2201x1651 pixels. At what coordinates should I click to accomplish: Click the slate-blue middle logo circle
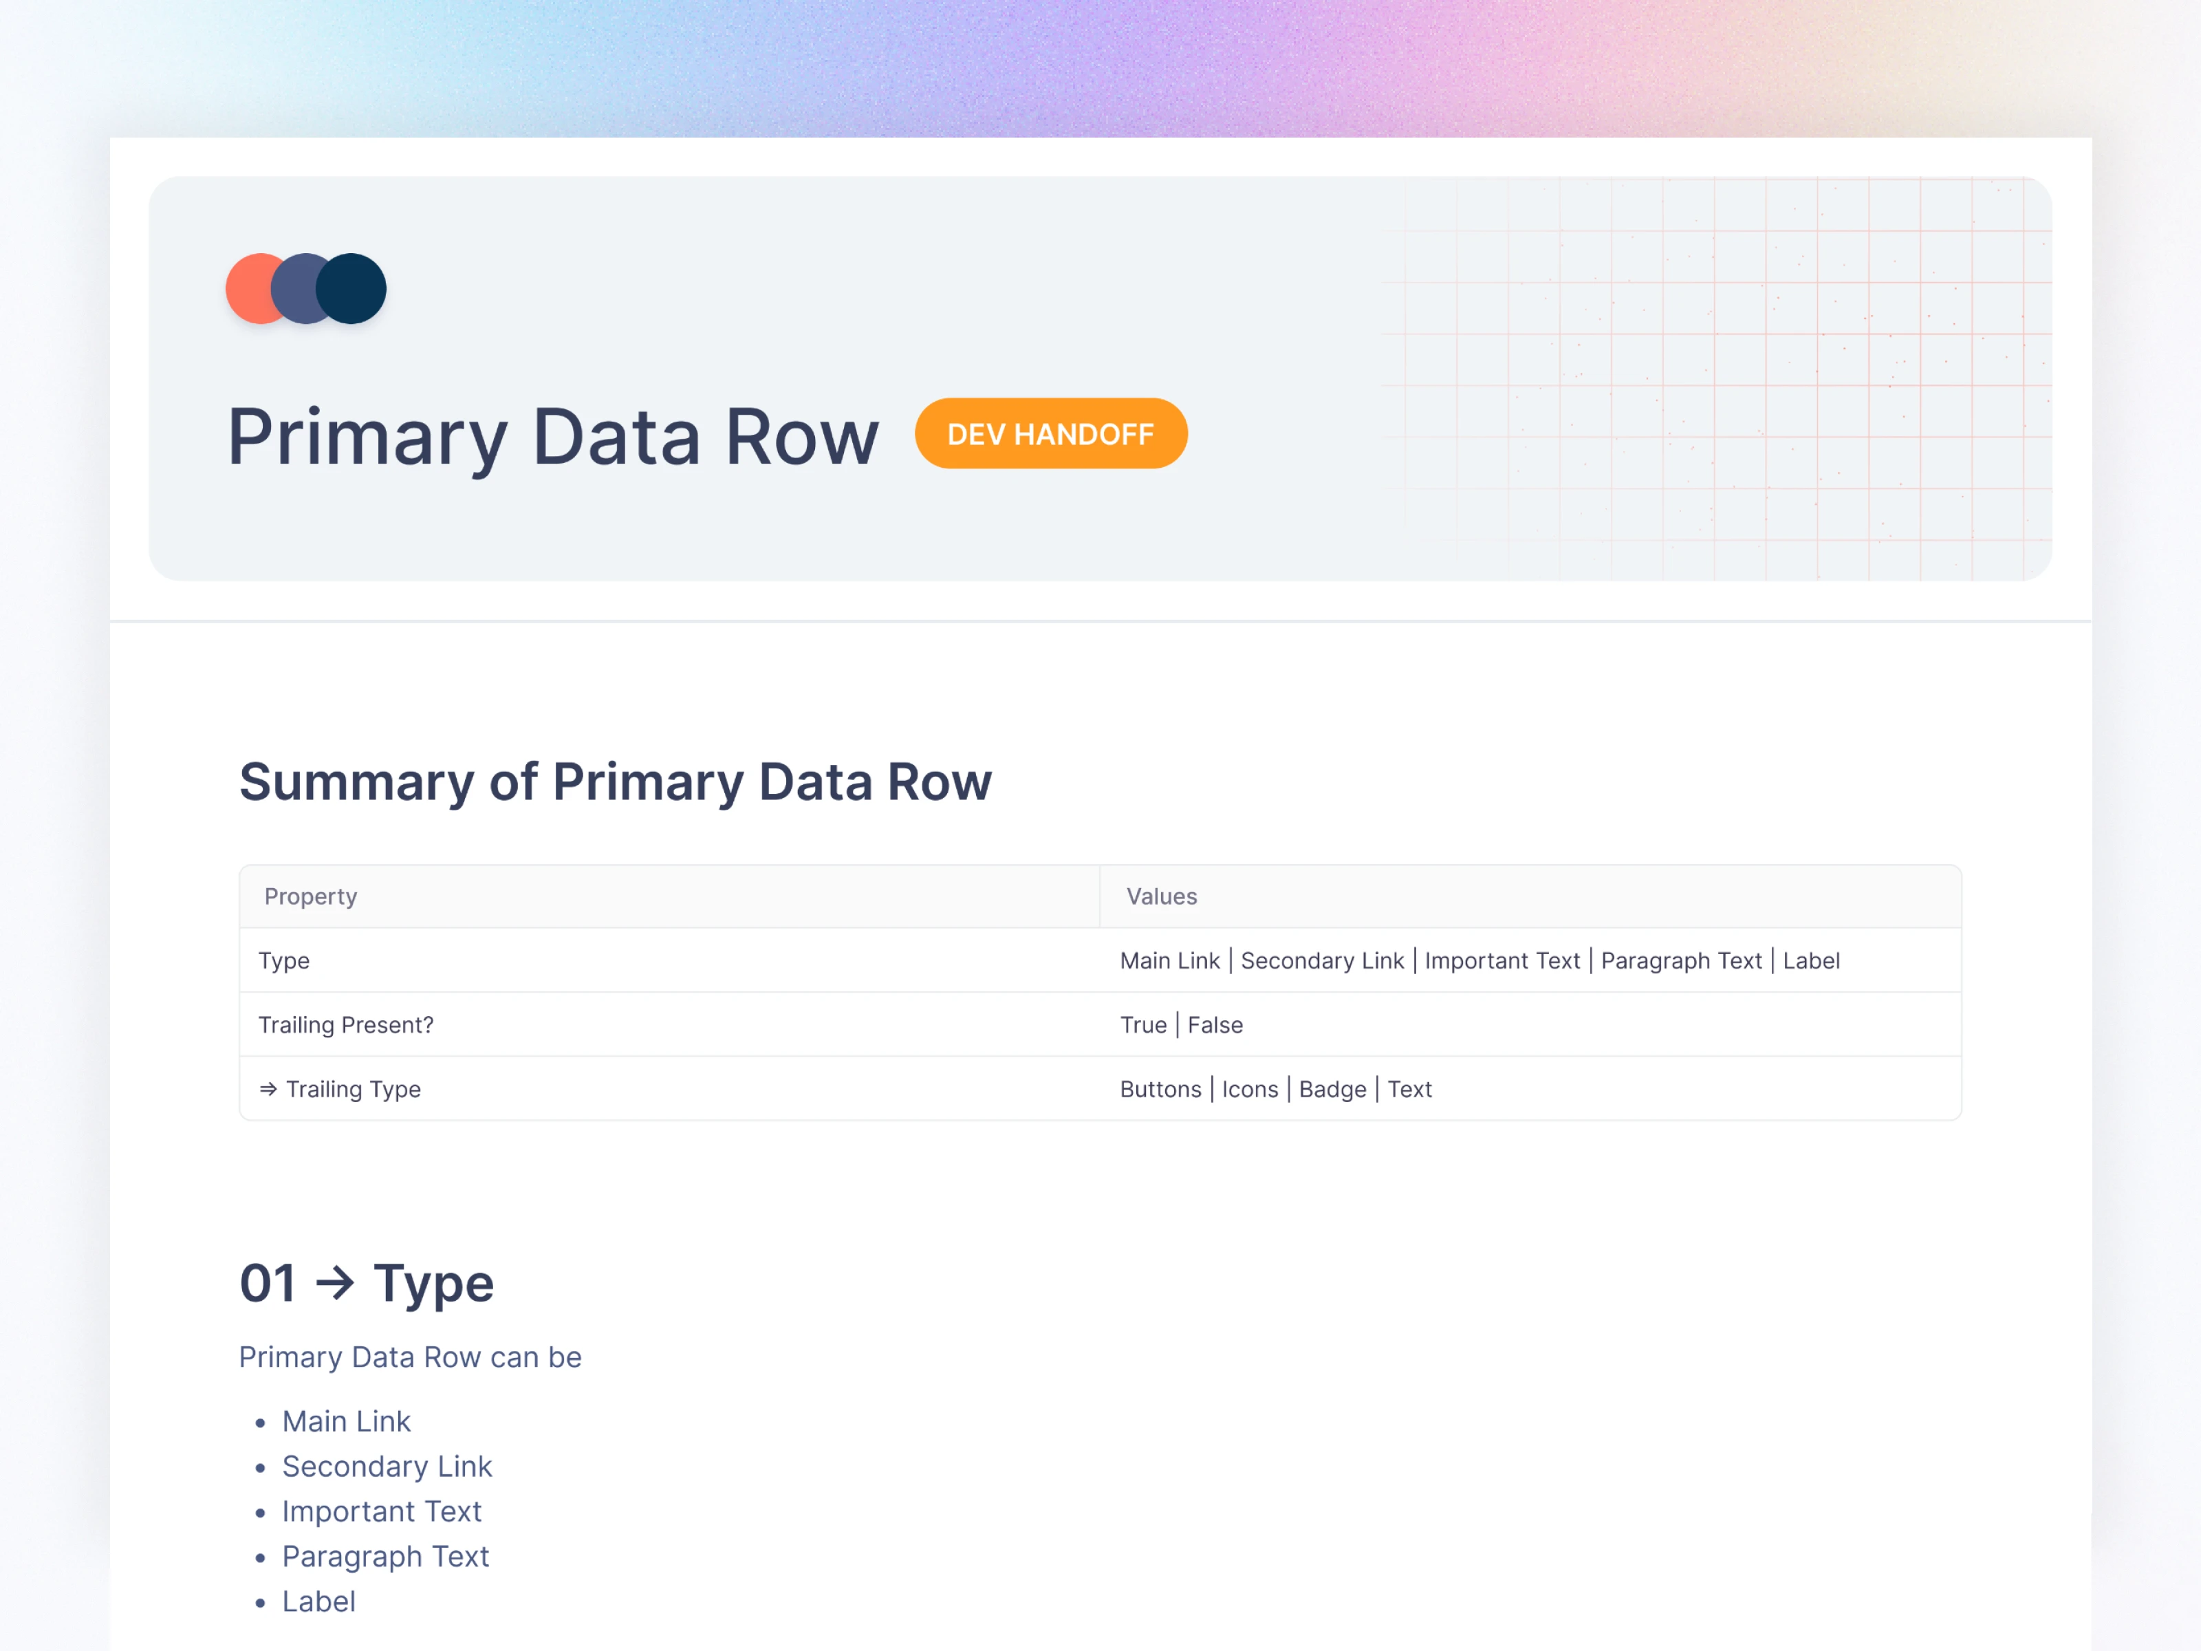(x=294, y=289)
